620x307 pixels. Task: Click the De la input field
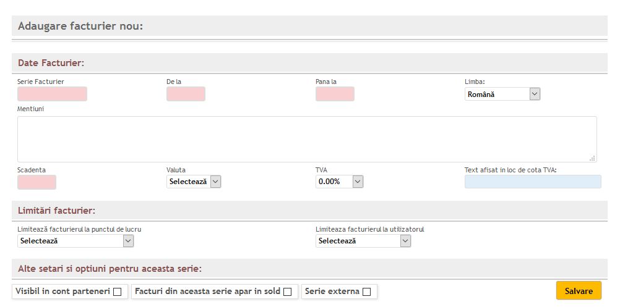pos(186,94)
